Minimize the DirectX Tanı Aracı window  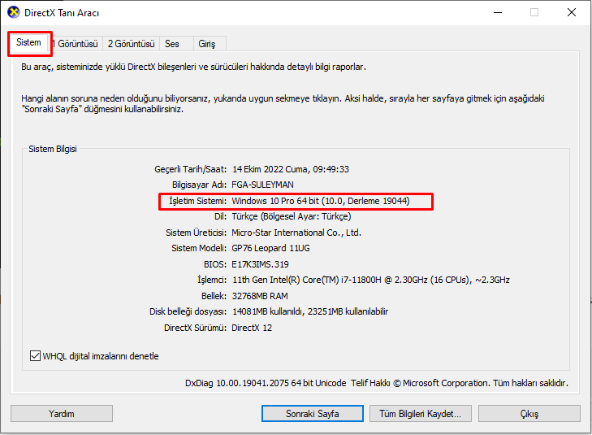click(498, 12)
